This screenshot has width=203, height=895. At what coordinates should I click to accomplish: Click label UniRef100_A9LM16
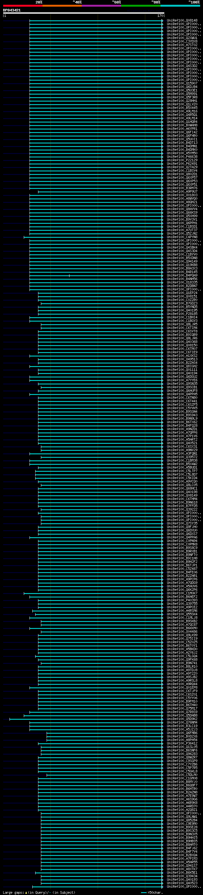182,111
